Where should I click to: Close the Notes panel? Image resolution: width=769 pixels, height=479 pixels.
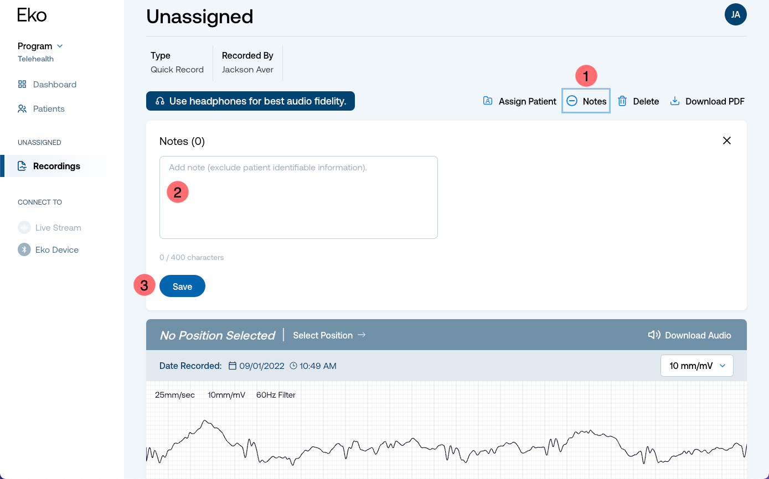click(727, 140)
